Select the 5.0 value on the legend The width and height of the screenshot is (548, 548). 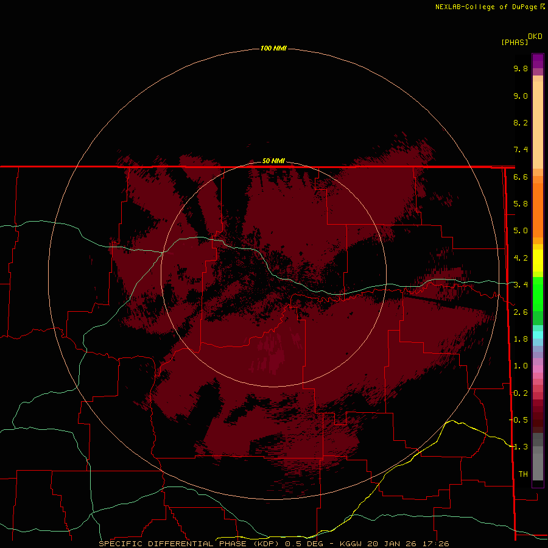pyautogui.click(x=521, y=231)
